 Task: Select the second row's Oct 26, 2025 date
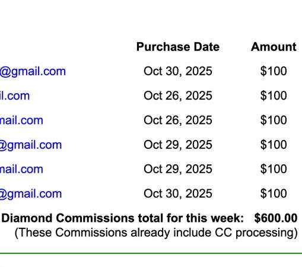178,96
